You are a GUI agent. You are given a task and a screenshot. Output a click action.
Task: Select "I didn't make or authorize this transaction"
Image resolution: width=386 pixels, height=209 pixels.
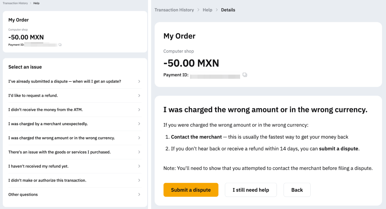(47, 180)
